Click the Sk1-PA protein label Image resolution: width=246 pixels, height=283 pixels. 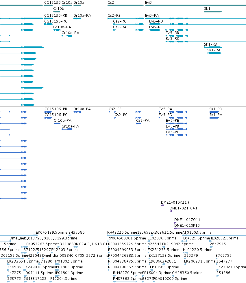pyautogui.click(x=216, y=115)
